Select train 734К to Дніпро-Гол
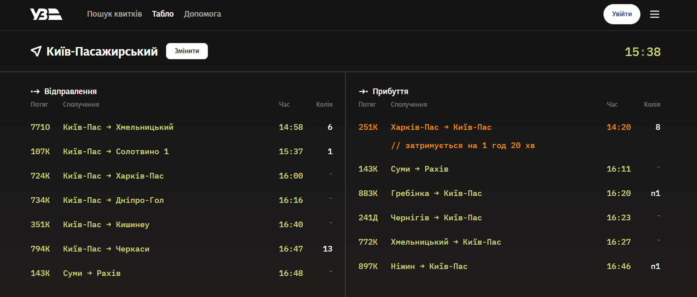The width and height of the screenshot is (697, 297). (181, 200)
